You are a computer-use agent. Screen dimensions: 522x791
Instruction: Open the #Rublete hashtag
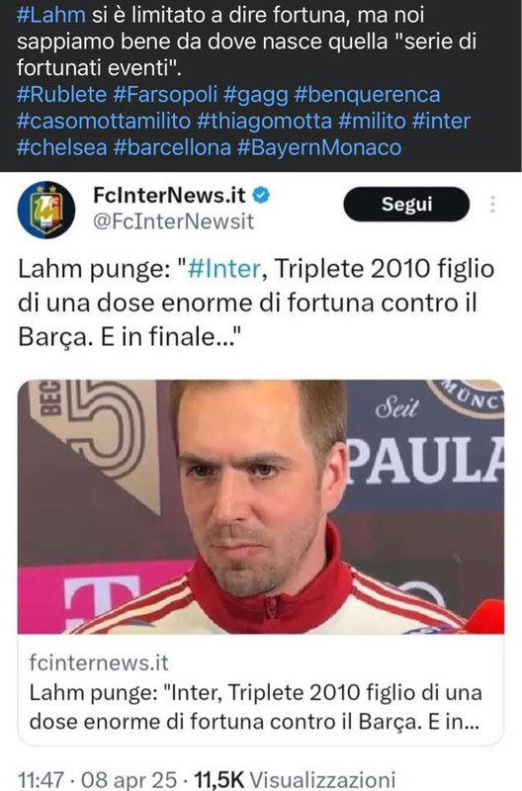pyautogui.click(x=61, y=94)
